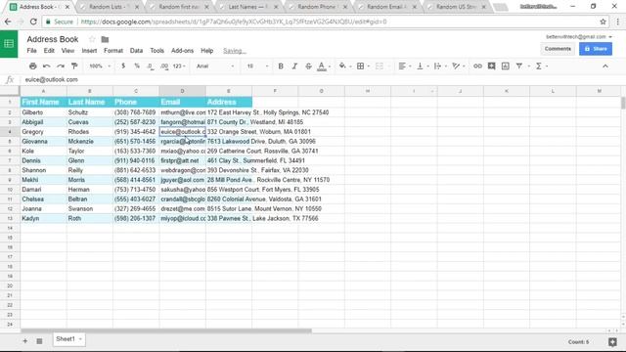Open the Tools menu
This screenshot has height=352, width=626.
click(156, 51)
